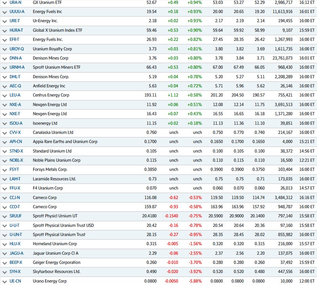Screen dimensions: 317x285
Task: Open the SYH-X ticker link
Action: (x=15, y=272)
